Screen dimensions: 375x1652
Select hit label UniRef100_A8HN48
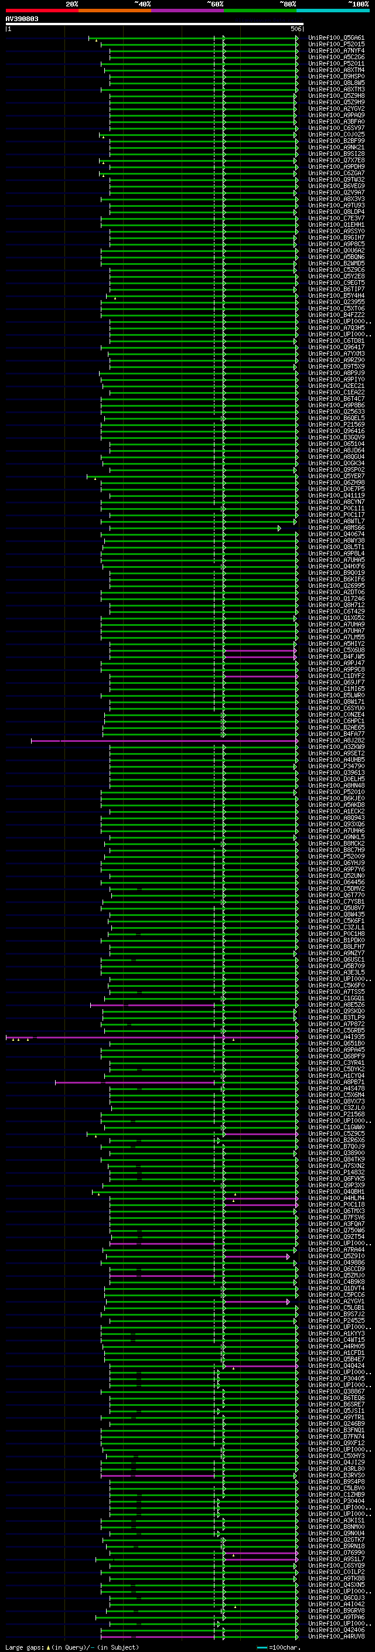[336, 786]
